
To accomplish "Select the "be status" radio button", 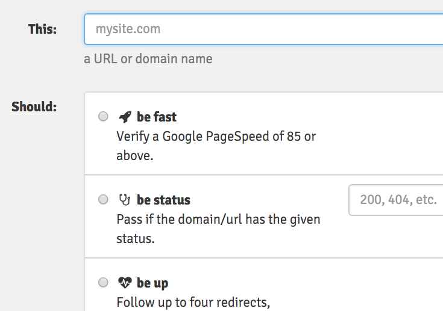I will pyautogui.click(x=104, y=200).
